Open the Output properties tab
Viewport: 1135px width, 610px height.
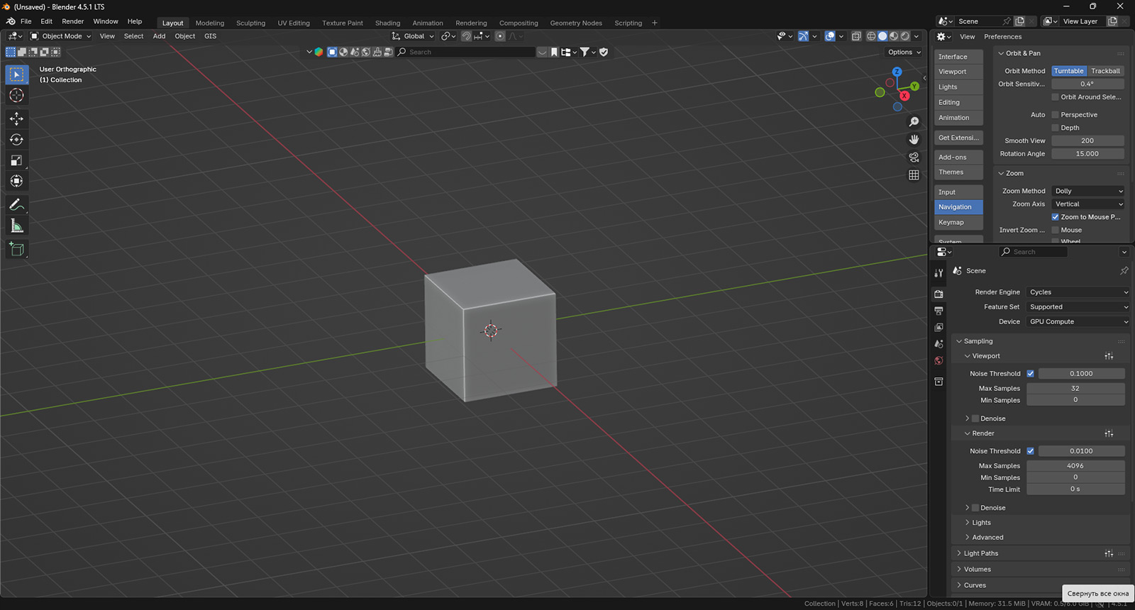pyautogui.click(x=939, y=311)
